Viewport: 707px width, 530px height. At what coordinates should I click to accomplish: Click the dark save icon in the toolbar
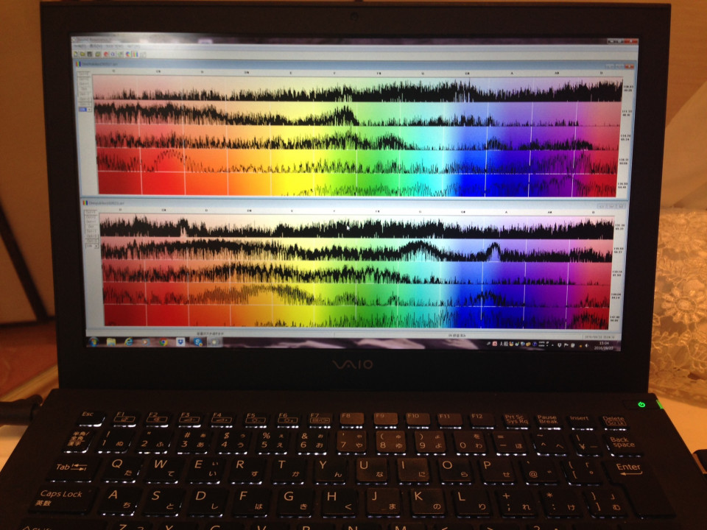[x=90, y=54]
